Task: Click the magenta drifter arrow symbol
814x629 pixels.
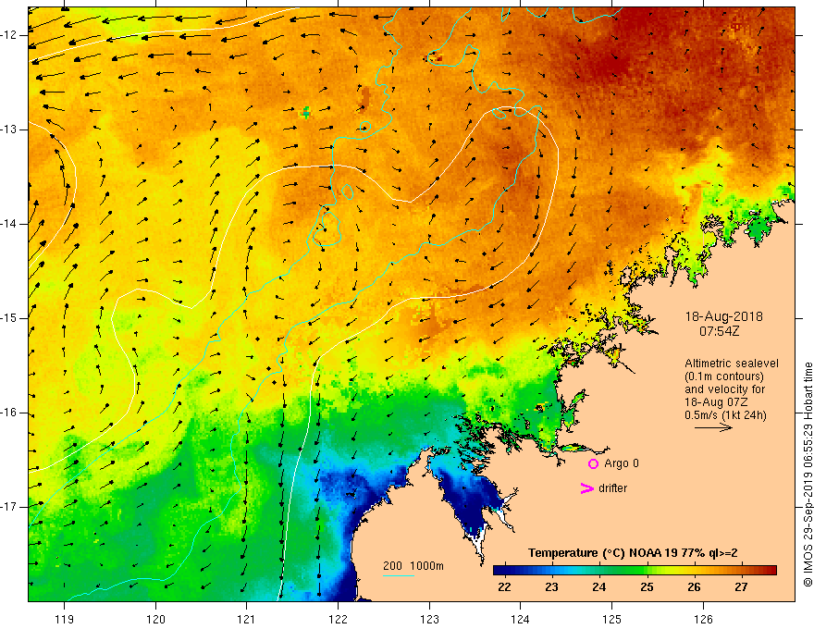Action: pos(587,488)
